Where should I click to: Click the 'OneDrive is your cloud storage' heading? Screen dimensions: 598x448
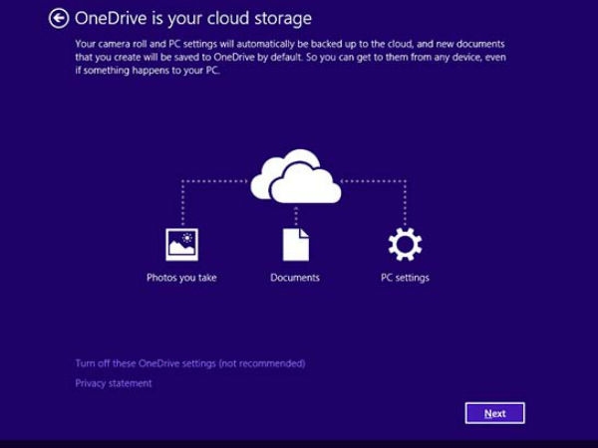click(x=193, y=19)
